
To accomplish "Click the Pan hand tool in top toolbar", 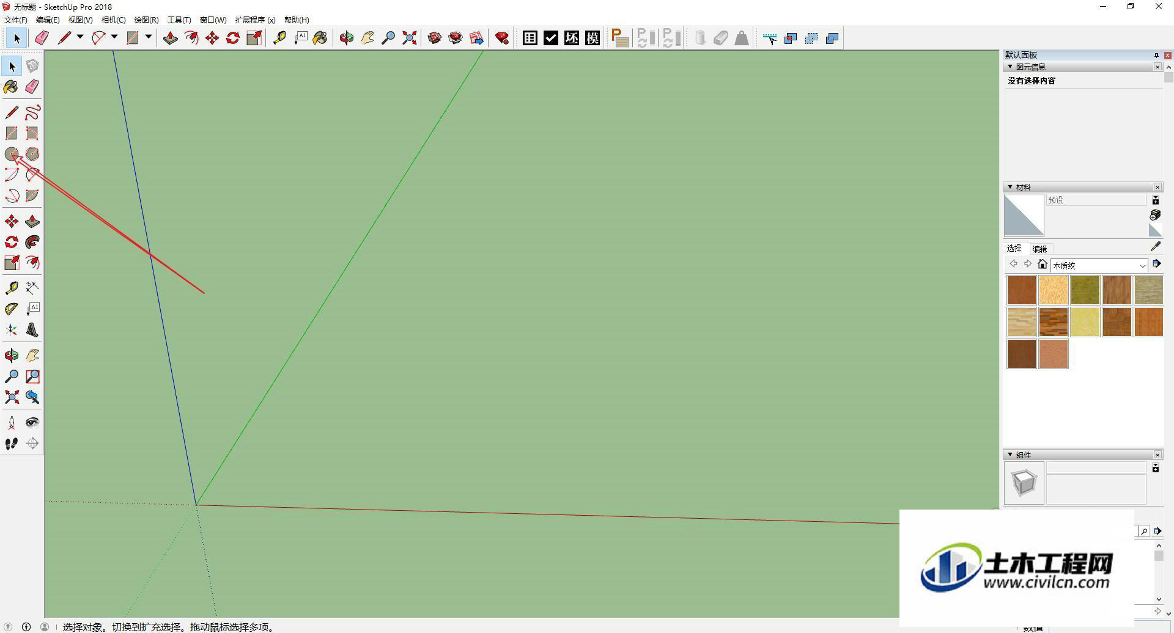I will pos(367,38).
